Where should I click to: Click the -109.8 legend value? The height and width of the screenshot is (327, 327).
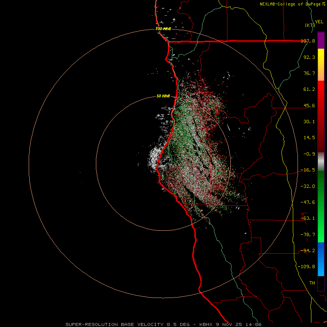[x=306, y=267]
